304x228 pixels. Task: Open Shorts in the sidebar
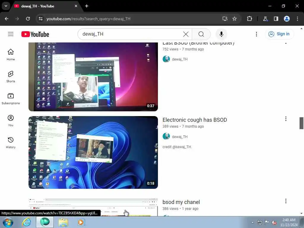click(11, 77)
